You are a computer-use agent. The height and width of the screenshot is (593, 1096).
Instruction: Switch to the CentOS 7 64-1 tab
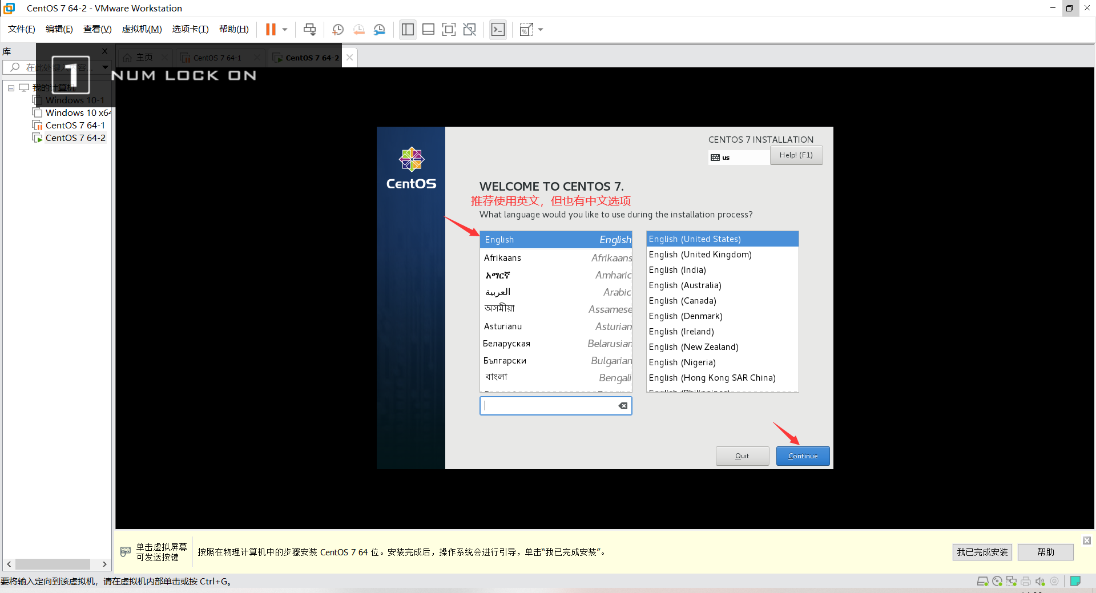pos(217,58)
